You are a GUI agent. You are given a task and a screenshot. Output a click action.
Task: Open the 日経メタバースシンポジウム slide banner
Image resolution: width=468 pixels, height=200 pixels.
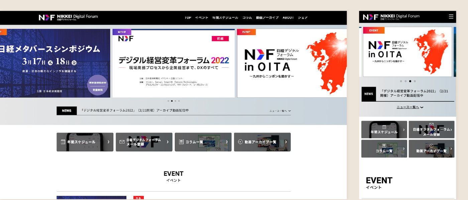coord(55,63)
